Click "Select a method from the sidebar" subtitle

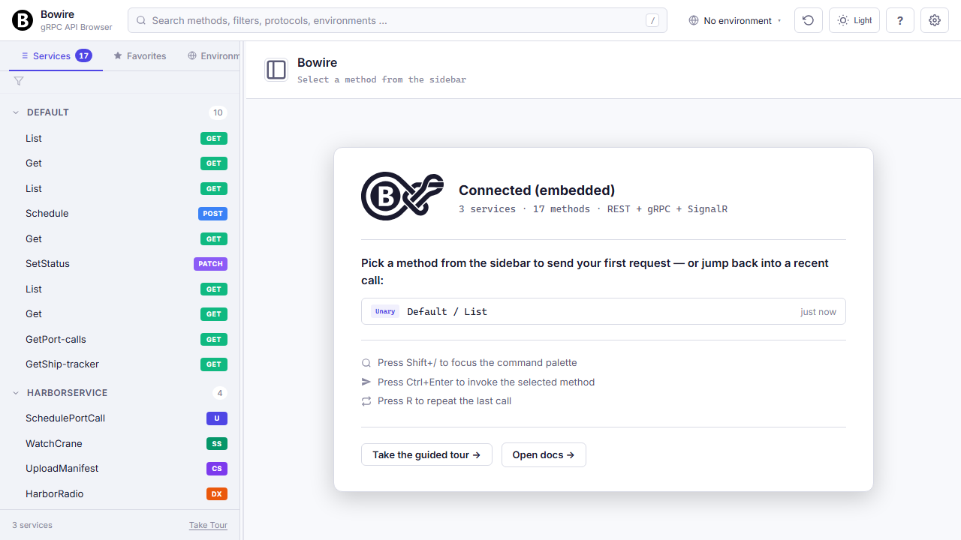[381, 79]
